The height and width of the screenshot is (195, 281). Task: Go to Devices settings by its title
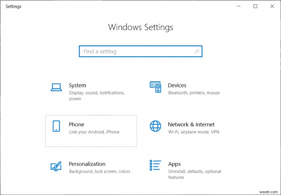[x=177, y=85]
